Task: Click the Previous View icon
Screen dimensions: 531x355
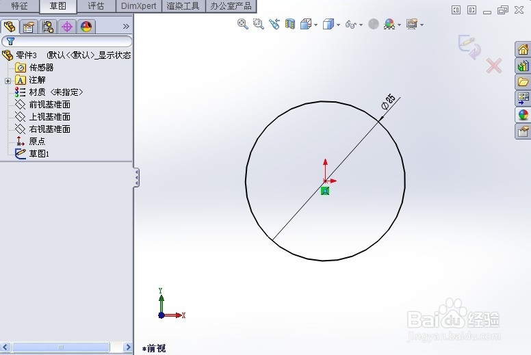Action: tap(274, 24)
